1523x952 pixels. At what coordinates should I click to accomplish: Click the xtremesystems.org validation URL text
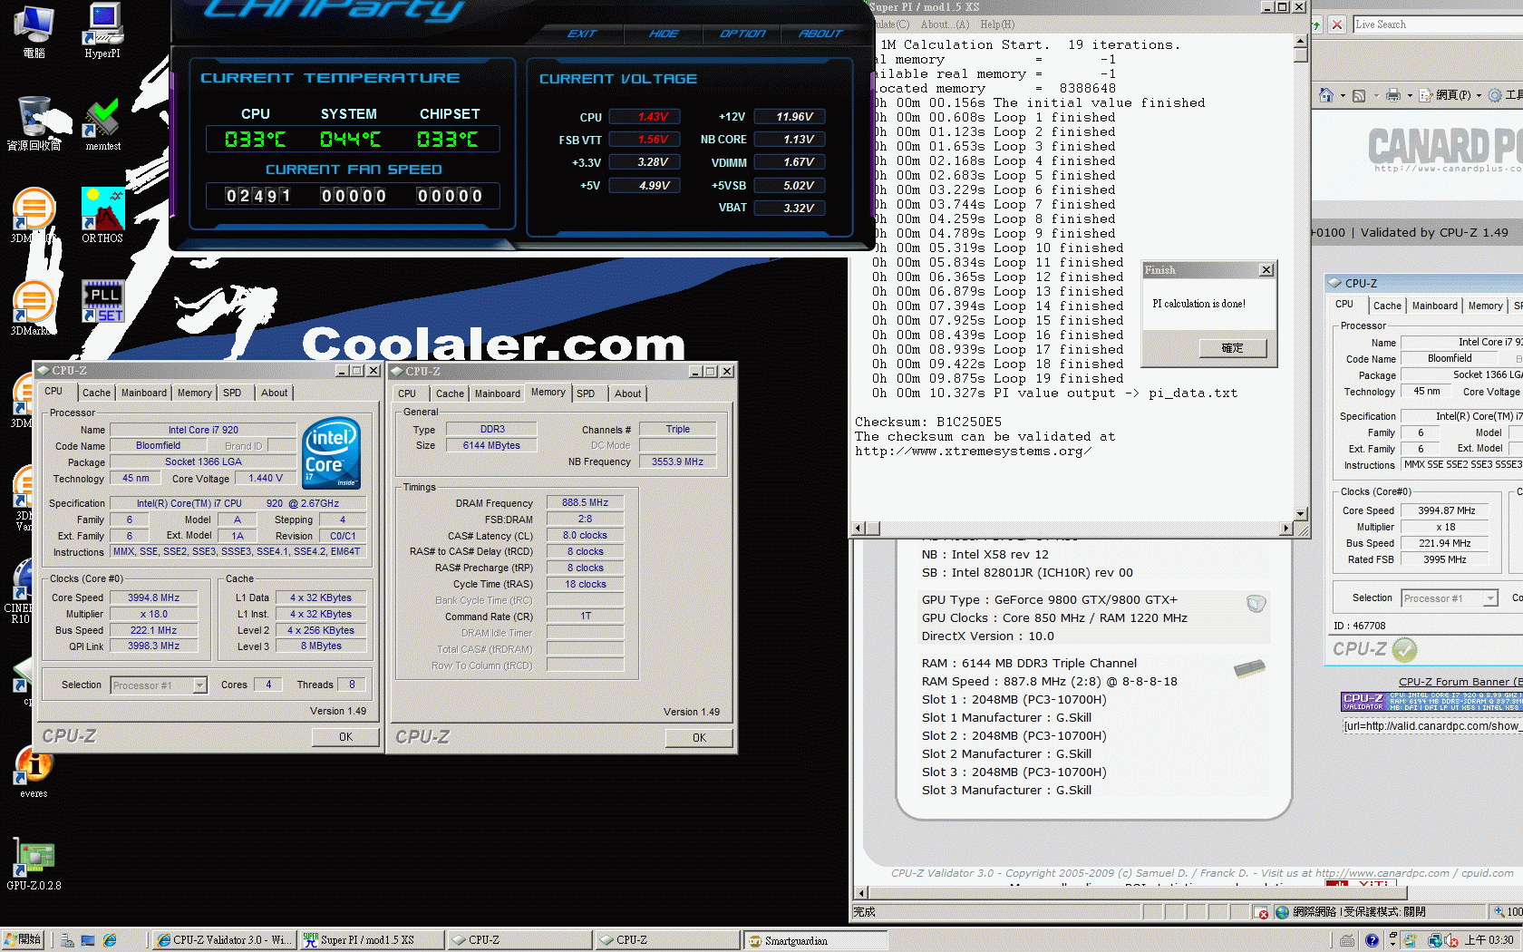pos(973,451)
